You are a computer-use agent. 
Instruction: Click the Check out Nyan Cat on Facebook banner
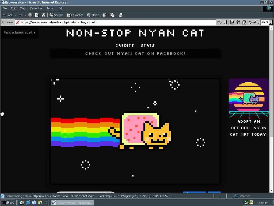click(x=135, y=53)
